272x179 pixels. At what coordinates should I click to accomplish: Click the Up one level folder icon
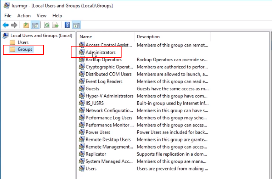[26, 25]
